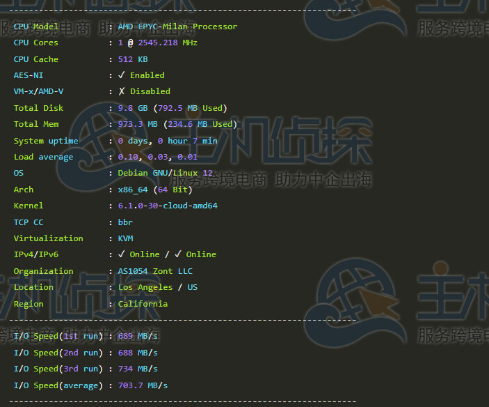Image resolution: width=489 pixels, height=407 pixels.
Task: Select 'AS1054 Zont LLC' text
Action: tap(155, 271)
